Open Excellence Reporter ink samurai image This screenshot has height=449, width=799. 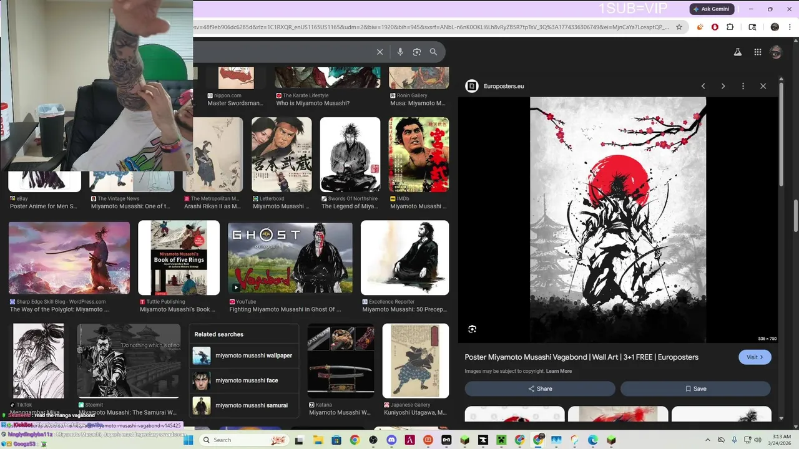(x=404, y=258)
